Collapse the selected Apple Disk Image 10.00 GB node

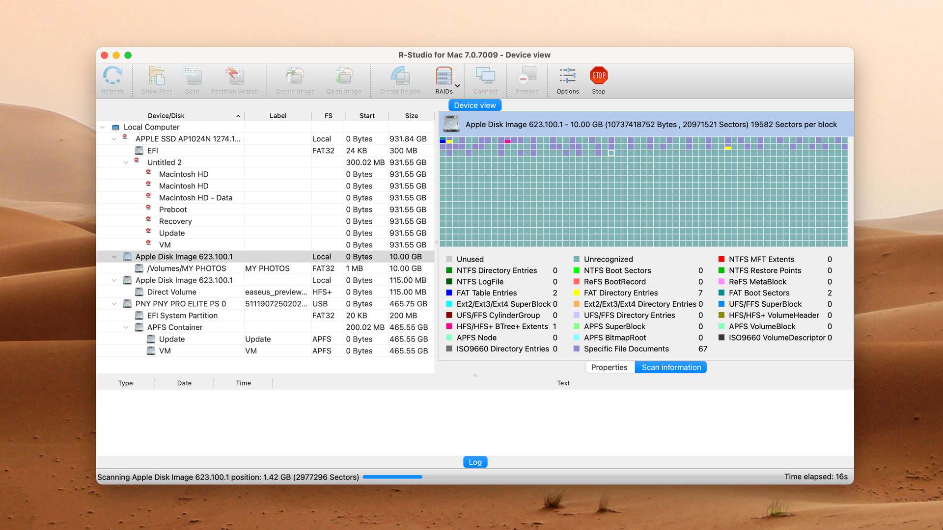click(x=114, y=257)
